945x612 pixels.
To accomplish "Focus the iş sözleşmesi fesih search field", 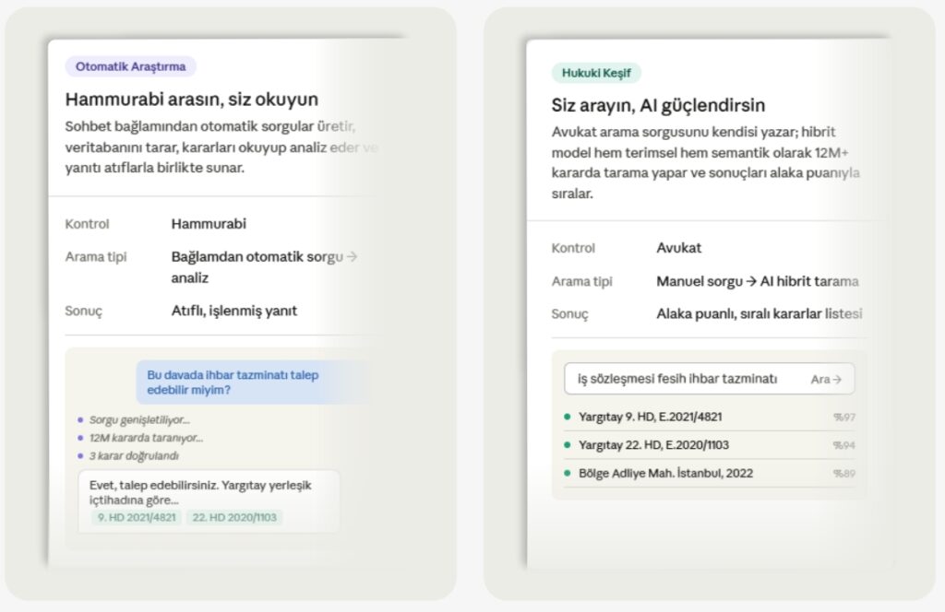I will point(709,379).
